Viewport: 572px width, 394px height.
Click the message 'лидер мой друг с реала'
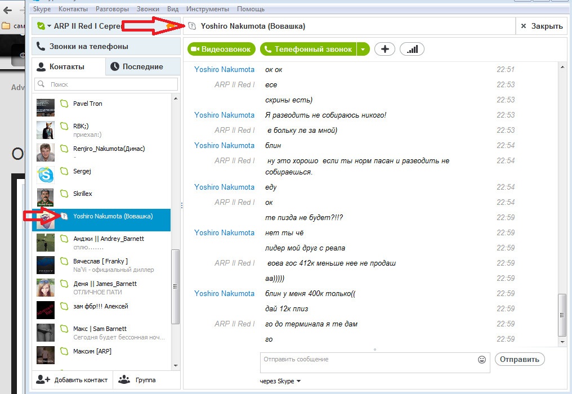point(305,248)
